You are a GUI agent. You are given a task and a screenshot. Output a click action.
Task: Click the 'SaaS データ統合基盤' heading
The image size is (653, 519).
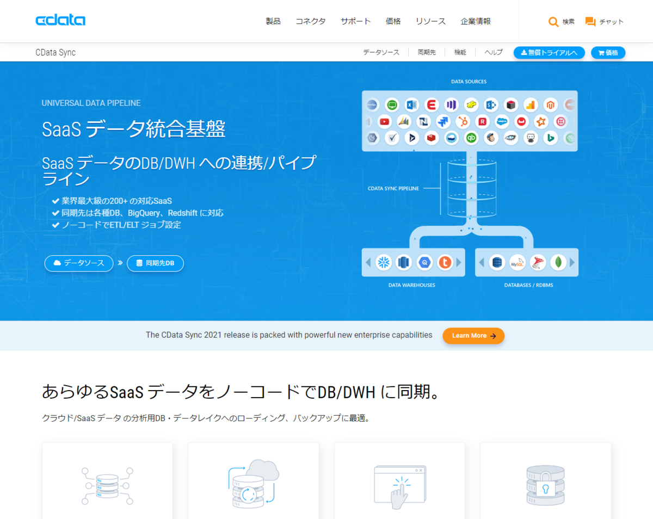[x=133, y=129]
